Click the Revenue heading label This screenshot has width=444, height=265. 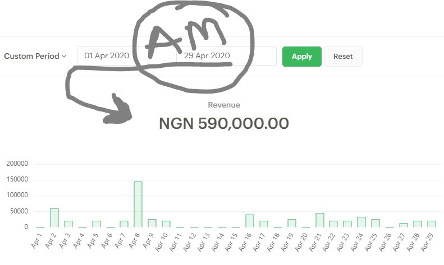pyautogui.click(x=224, y=105)
